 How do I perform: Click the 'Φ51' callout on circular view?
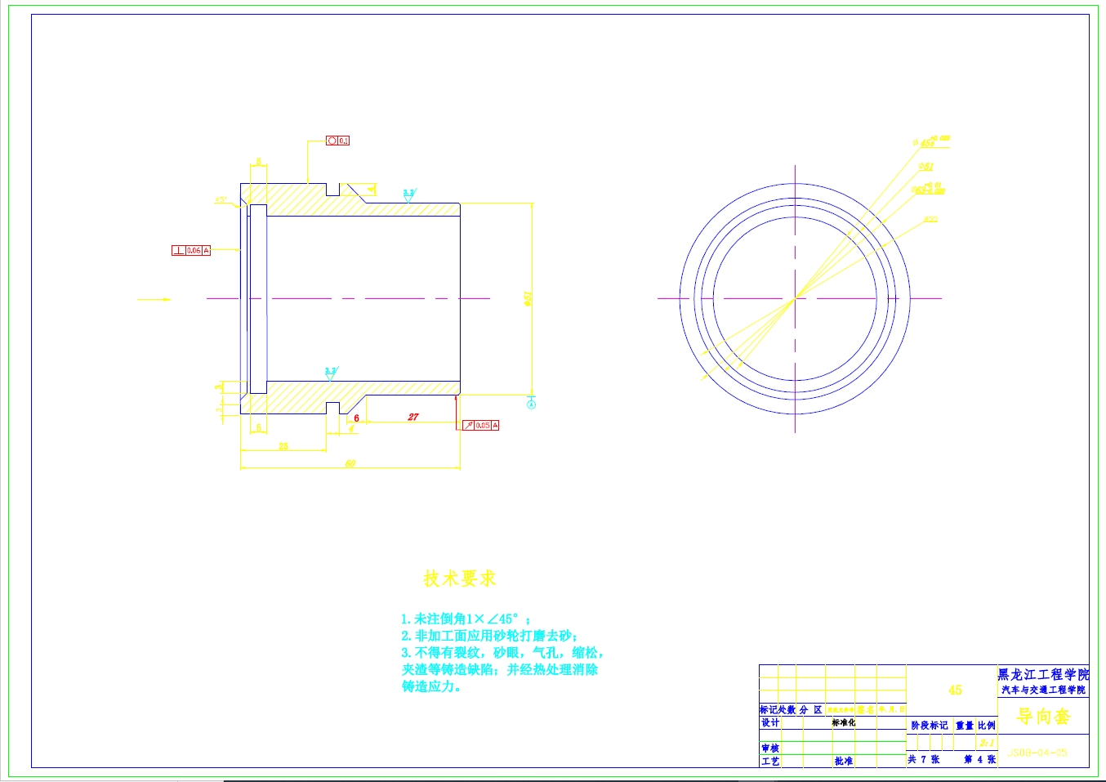pos(925,166)
